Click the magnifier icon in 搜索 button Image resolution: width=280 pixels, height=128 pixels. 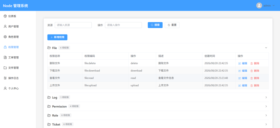click(152, 25)
